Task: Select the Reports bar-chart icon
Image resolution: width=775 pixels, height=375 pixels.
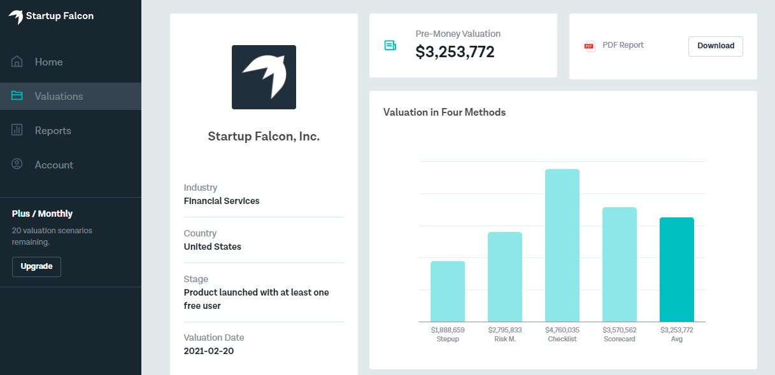Action: coord(17,130)
